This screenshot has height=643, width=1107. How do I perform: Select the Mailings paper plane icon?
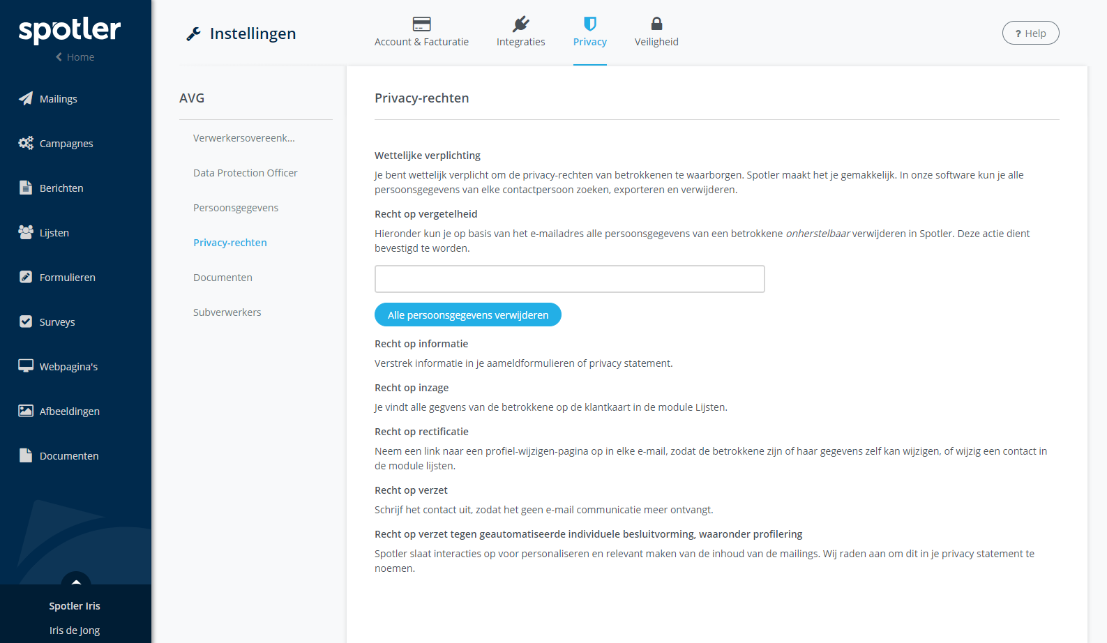(26, 98)
